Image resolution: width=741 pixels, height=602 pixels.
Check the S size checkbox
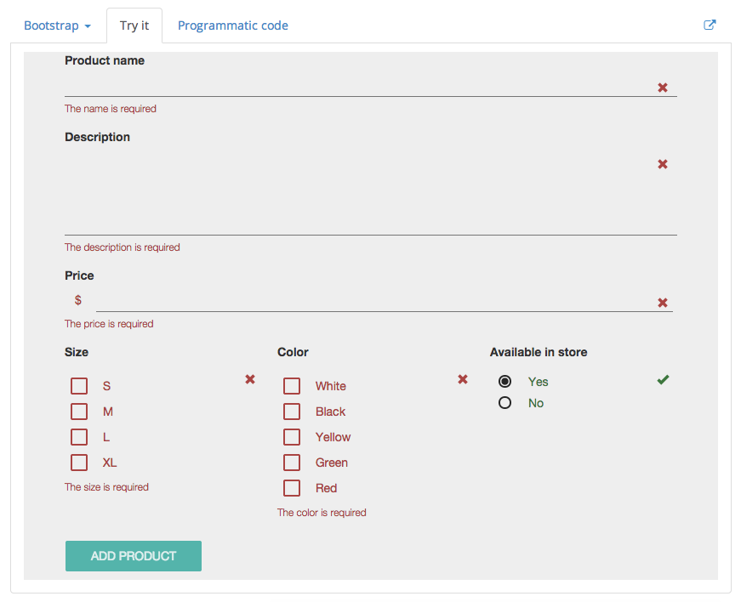coord(79,386)
